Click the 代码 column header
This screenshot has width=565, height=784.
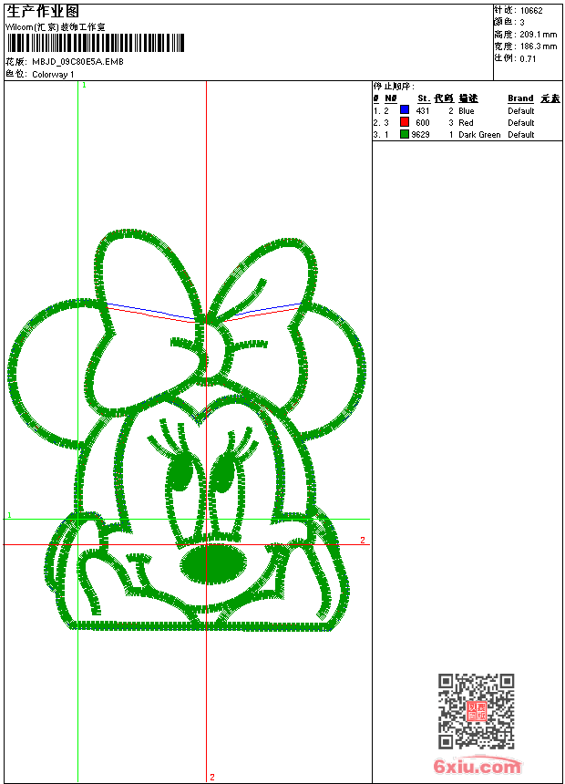tap(444, 98)
